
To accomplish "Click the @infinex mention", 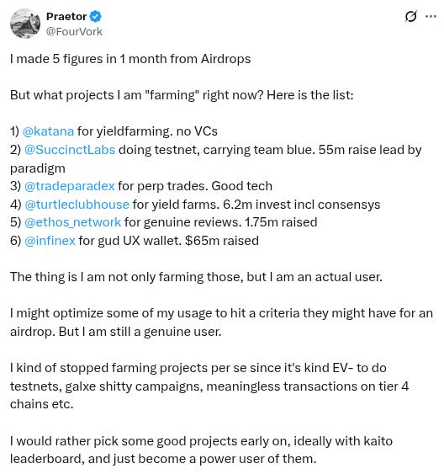I will pos(50,241).
